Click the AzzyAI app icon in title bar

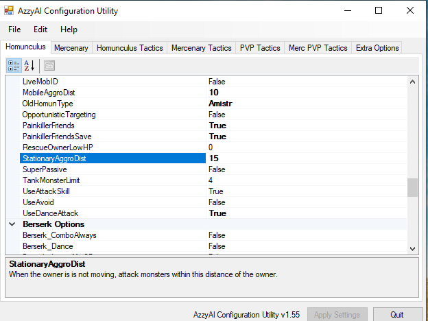pos(9,11)
